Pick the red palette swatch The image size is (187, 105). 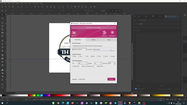pyautogui.click(x=31, y=95)
